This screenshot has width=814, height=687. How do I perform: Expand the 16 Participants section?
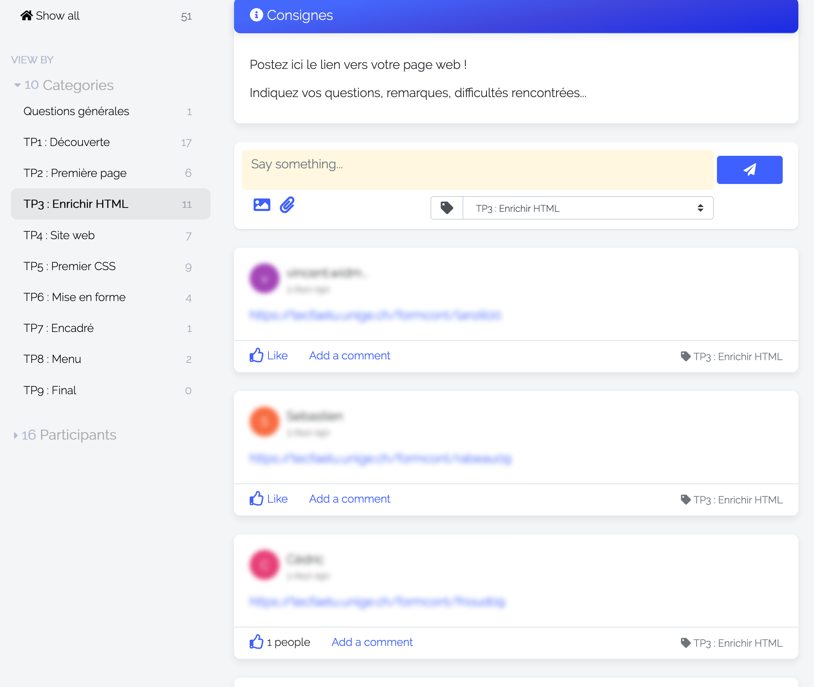[65, 435]
